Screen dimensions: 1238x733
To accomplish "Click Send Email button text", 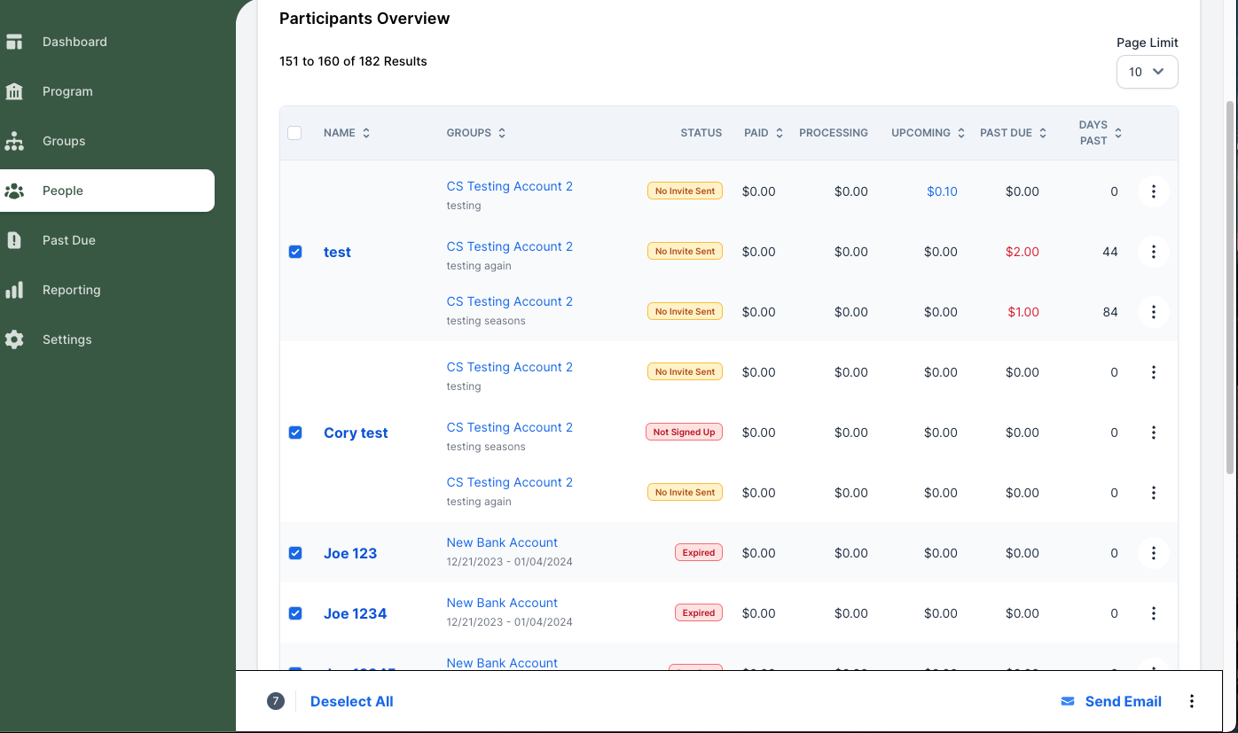I will point(1124,701).
